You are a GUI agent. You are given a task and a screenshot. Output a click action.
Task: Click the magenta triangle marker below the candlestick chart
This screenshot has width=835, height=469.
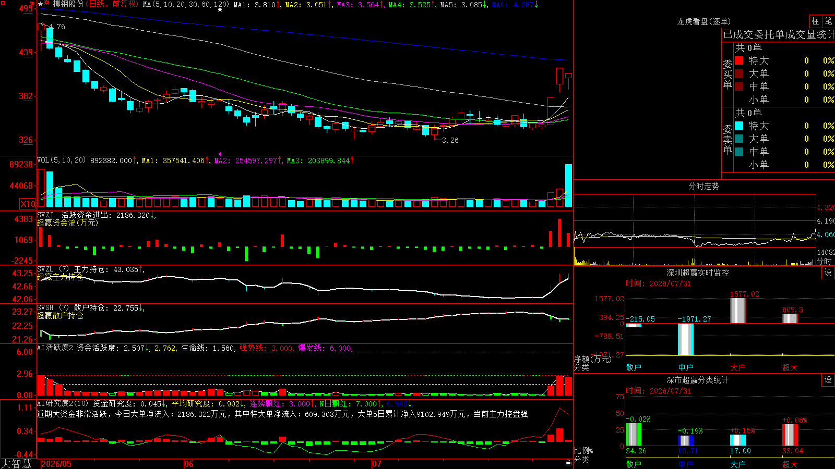(220, 154)
